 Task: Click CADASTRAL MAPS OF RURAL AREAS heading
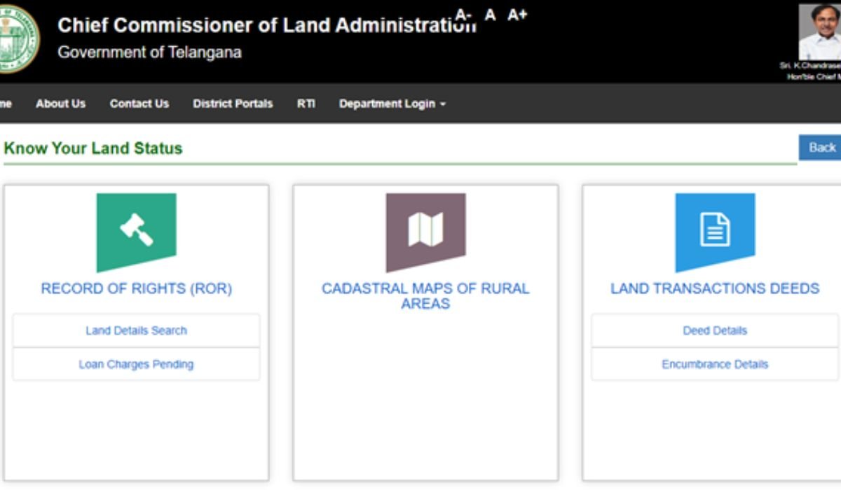tap(425, 296)
